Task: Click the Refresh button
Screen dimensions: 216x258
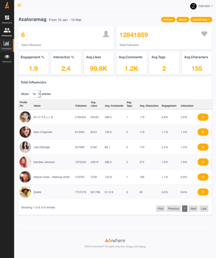Action: (x=168, y=20)
